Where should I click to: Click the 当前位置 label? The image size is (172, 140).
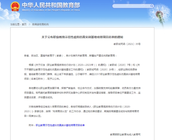click(15, 24)
